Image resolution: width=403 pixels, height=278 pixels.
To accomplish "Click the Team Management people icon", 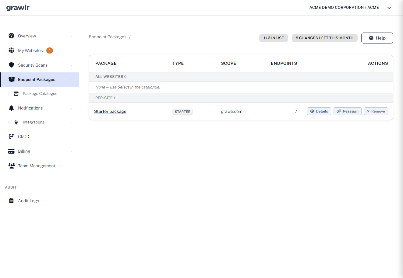I will pyautogui.click(x=12, y=166).
